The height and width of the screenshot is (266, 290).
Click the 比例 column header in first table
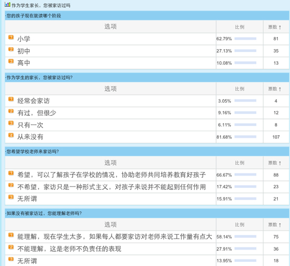click(x=240, y=27)
